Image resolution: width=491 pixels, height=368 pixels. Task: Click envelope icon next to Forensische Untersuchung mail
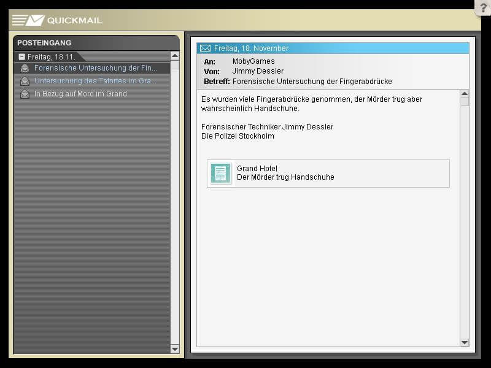(x=25, y=68)
